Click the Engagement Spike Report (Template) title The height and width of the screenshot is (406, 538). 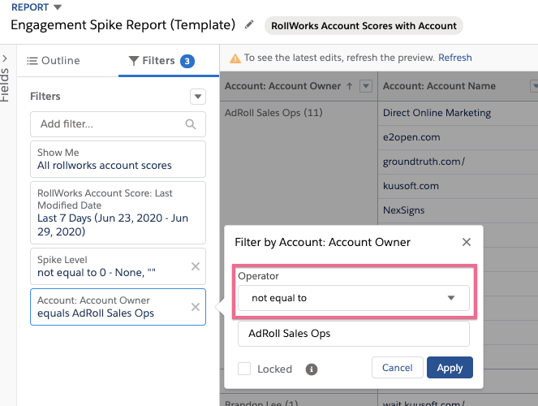pyautogui.click(x=123, y=24)
